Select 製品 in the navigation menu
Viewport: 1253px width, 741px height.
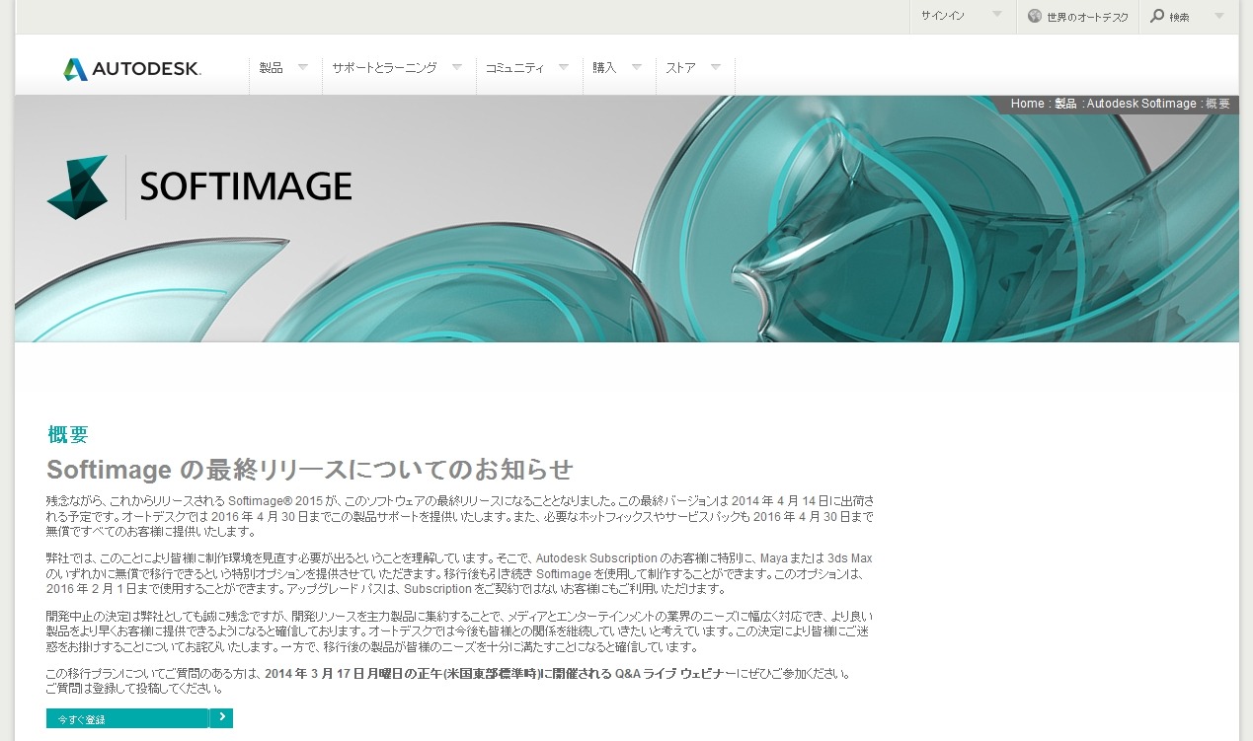point(271,67)
